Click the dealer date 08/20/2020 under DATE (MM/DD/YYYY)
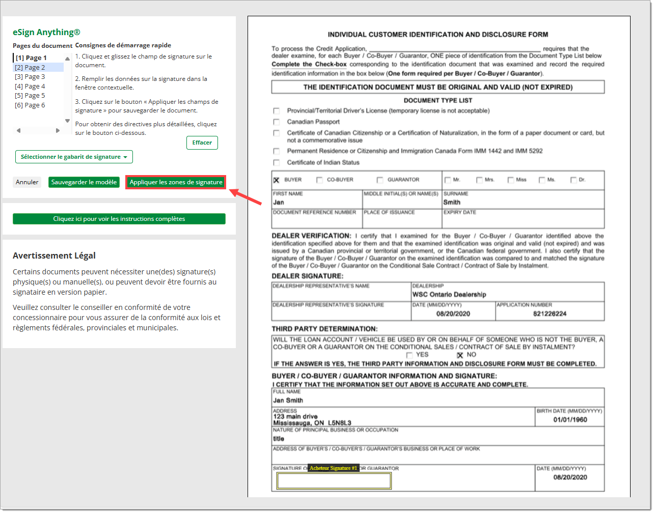The image size is (654, 513). coord(453,314)
